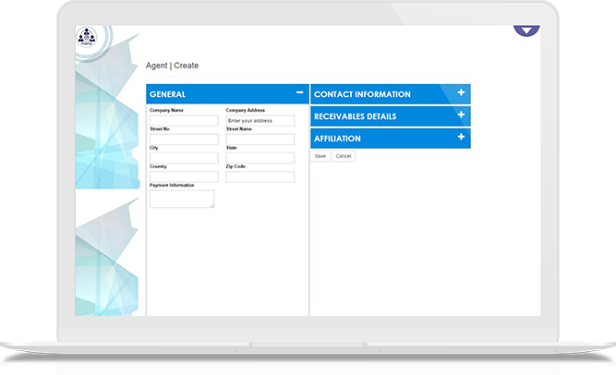This screenshot has height=375, width=616.
Task: Select the 'Agent | Create' page title
Action: tap(172, 66)
